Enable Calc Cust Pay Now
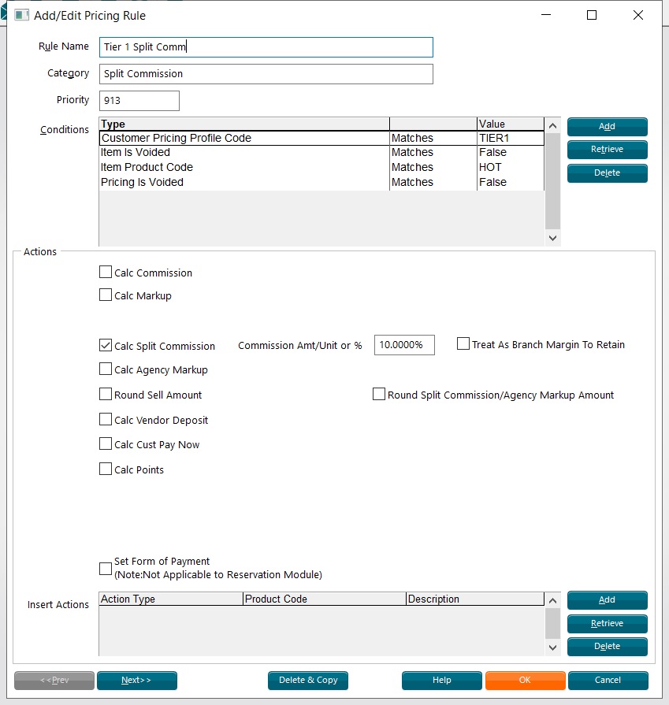The image size is (669, 705). (x=106, y=443)
